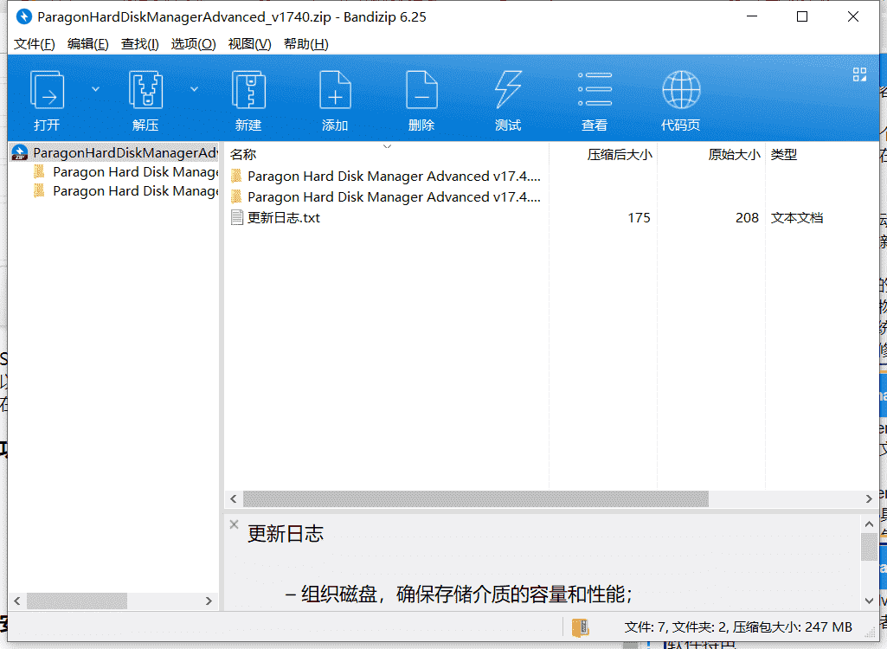887x649 pixels.
Task: Click the file list horizontal scrollbar left arrow
Action: tap(234, 498)
